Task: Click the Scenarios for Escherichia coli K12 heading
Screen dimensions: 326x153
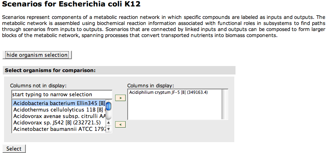Action: (72, 4)
